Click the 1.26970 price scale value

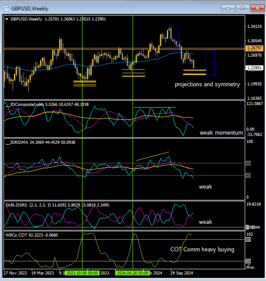point(254,55)
